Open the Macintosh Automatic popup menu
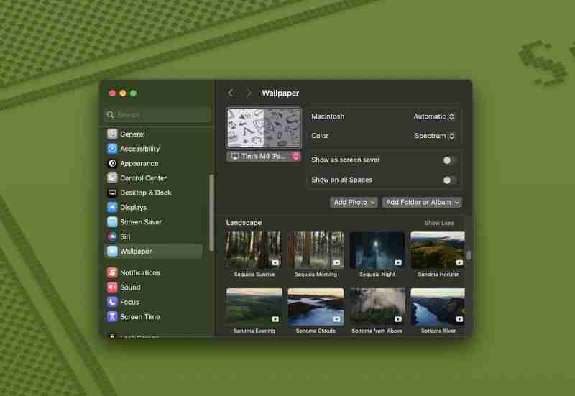This screenshot has width=575, height=396. click(x=434, y=116)
